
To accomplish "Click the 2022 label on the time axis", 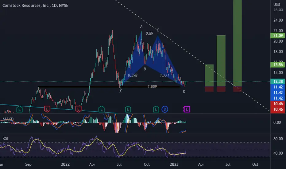I will pyautogui.click(x=65, y=164).
